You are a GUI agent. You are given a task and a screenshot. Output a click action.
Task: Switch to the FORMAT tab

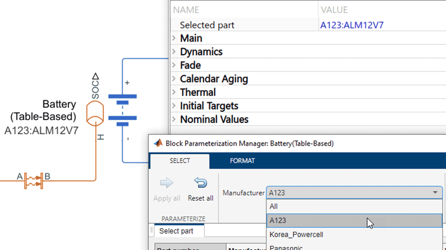(x=242, y=161)
